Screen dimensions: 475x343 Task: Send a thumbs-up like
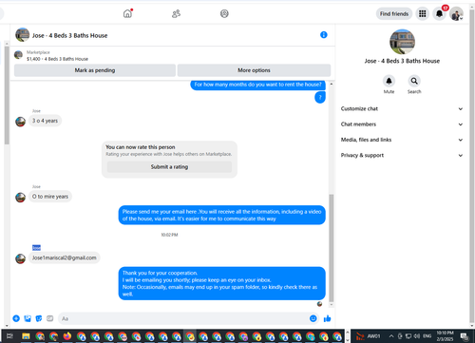[327, 318]
